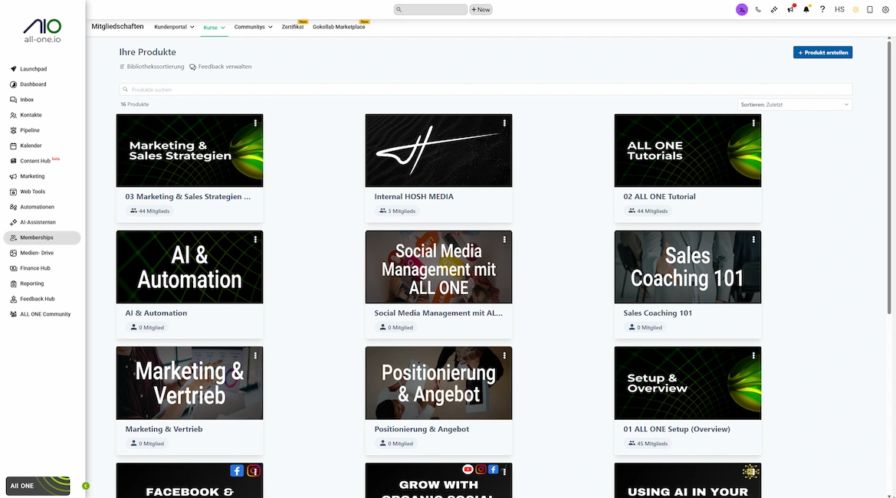Open options menu for Internal HOSH MEDIA card
The width and height of the screenshot is (896, 498).
pyautogui.click(x=504, y=123)
